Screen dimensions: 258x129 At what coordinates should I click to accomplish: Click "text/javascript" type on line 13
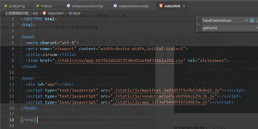[x=77, y=90]
